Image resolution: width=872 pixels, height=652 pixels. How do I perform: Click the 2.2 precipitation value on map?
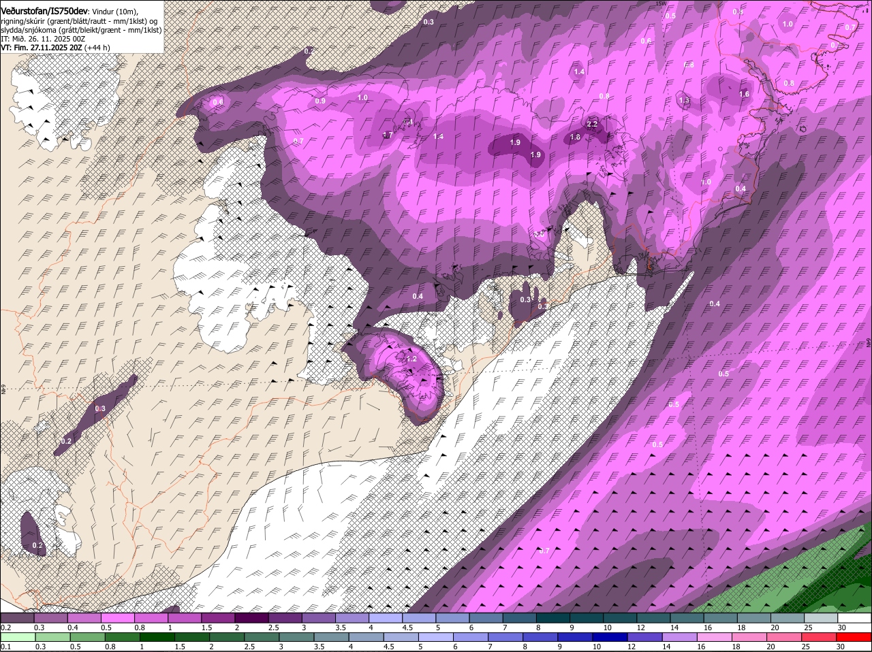(592, 124)
